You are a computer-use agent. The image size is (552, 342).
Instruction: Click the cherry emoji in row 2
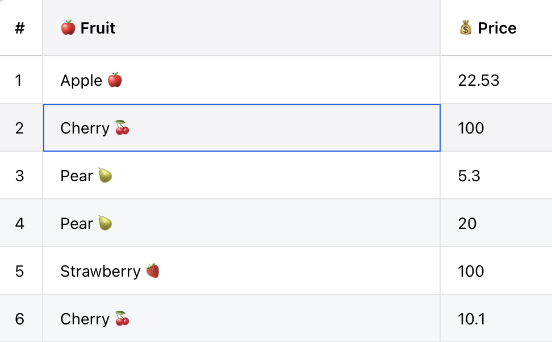122,128
